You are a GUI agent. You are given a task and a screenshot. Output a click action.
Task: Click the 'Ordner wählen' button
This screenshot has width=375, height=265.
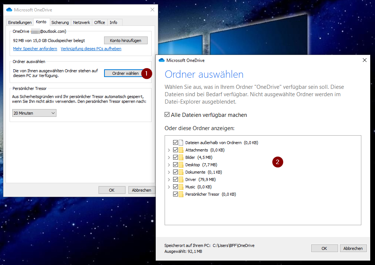tap(125, 73)
